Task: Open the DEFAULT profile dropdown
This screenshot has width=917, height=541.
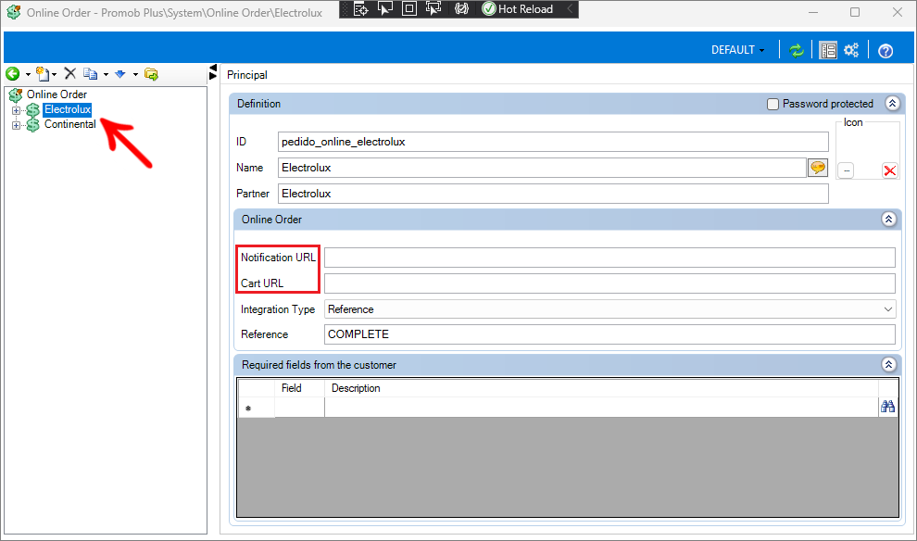Action: (737, 50)
